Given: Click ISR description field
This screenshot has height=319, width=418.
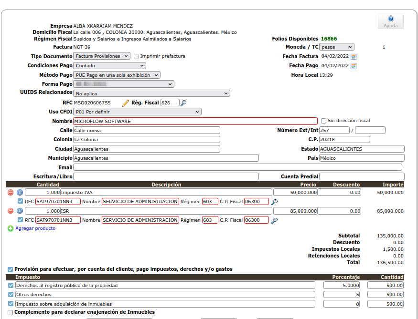Looking at the screenshot, I should pyautogui.click(x=166, y=211).
